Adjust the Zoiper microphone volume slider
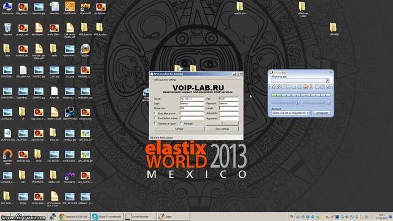 tap(282, 103)
